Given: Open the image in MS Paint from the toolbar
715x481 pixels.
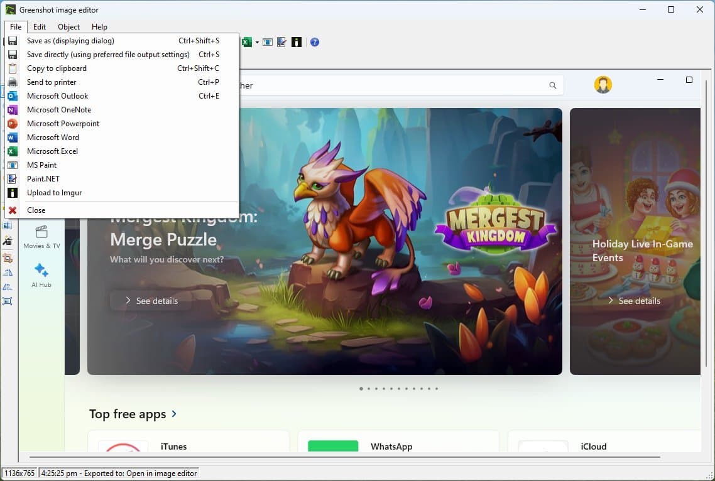Looking at the screenshot, I should (x=267, y=42).
